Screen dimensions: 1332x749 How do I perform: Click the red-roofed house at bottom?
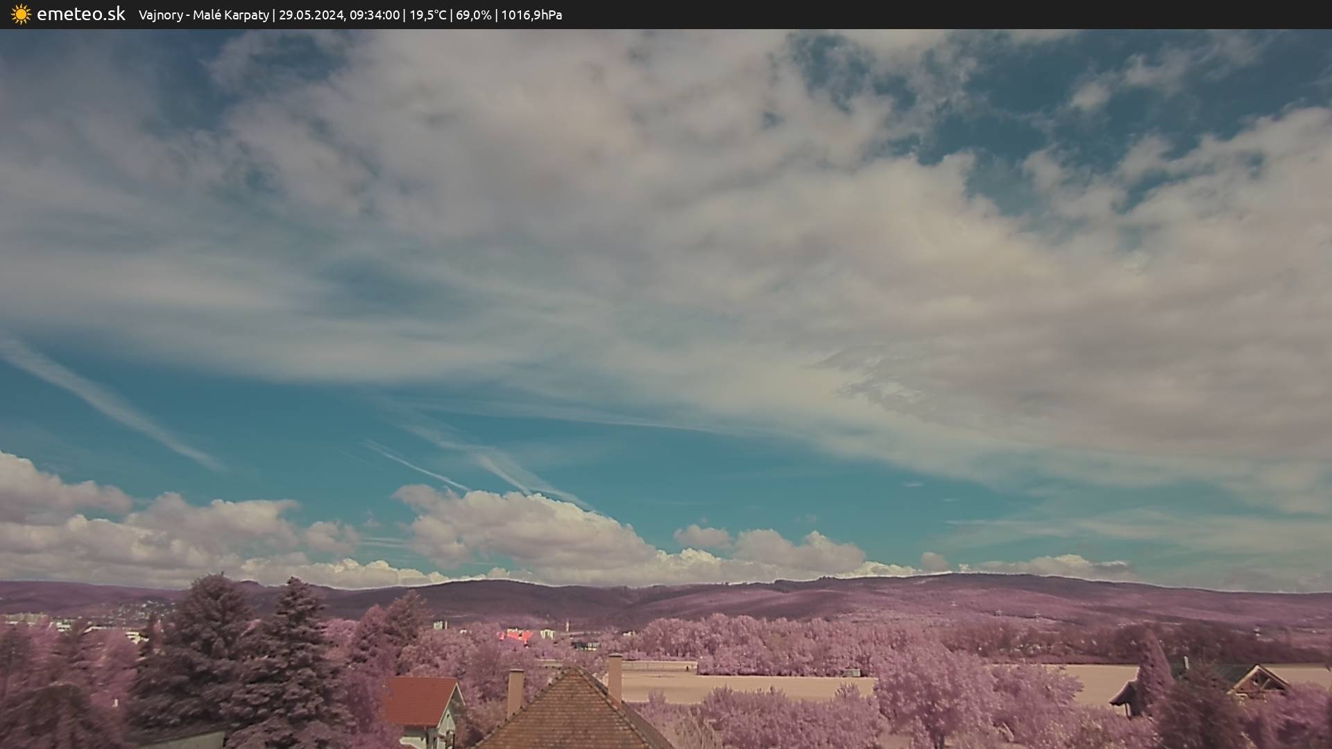click(418, 702)
